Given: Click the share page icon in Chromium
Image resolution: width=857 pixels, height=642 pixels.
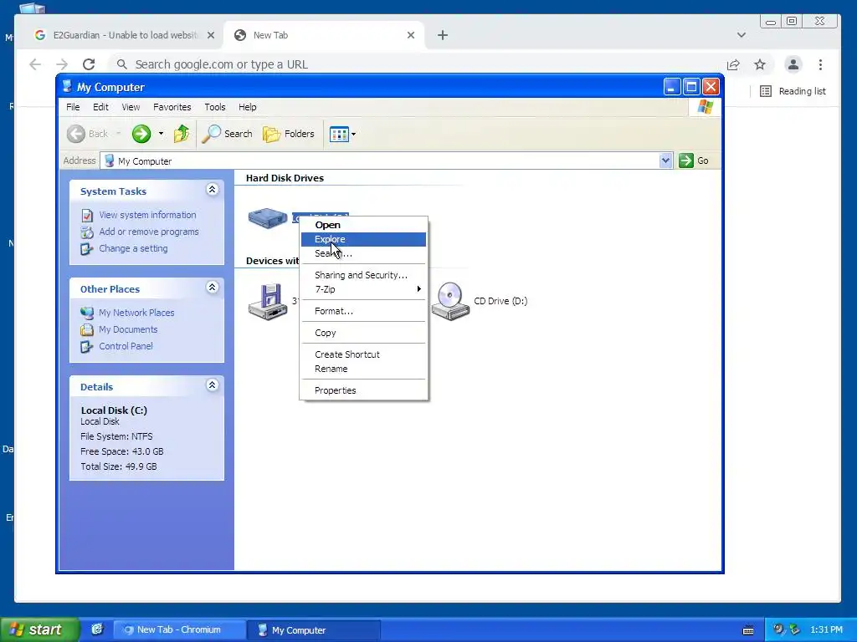Looking at the screenshot, I should coord(733,64).
